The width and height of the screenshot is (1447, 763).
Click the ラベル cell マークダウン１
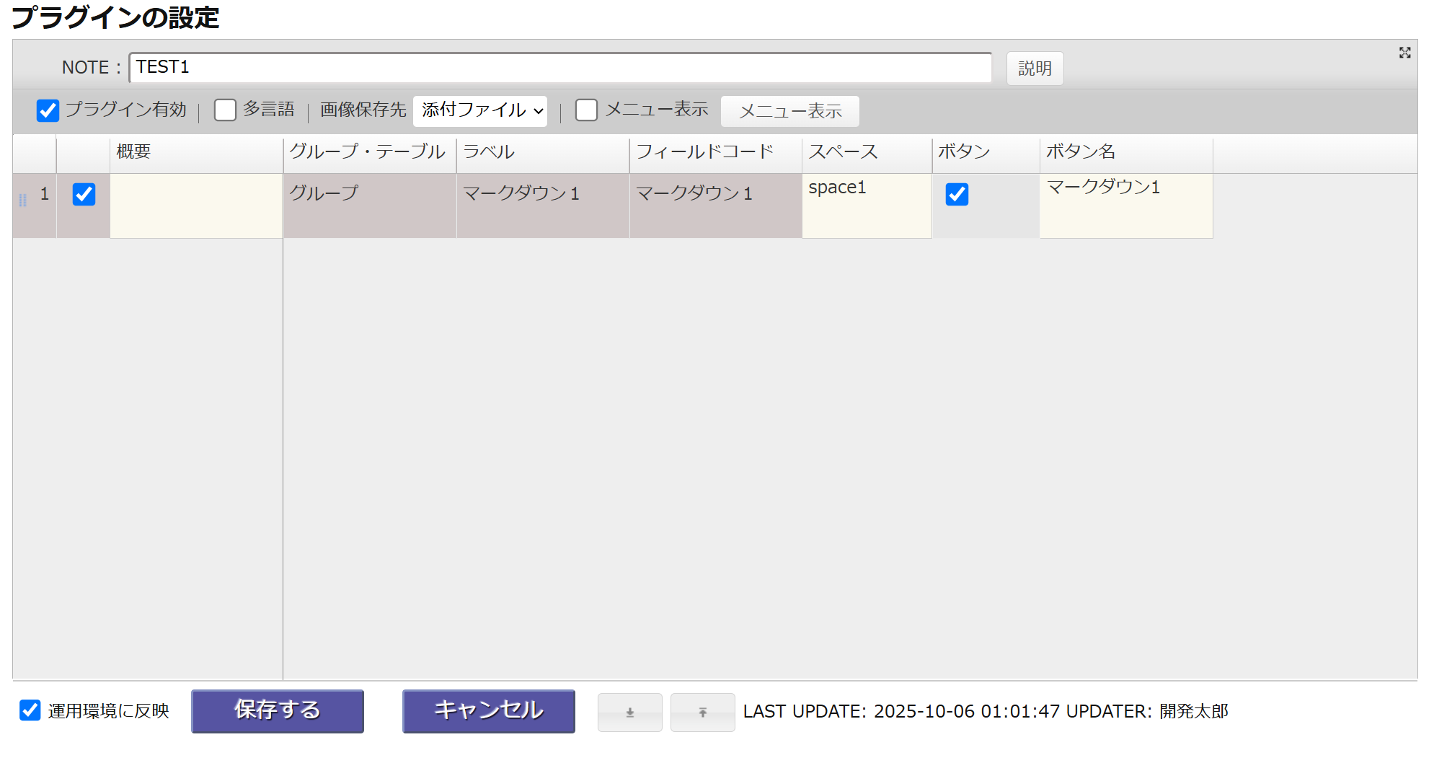(543, 206)
